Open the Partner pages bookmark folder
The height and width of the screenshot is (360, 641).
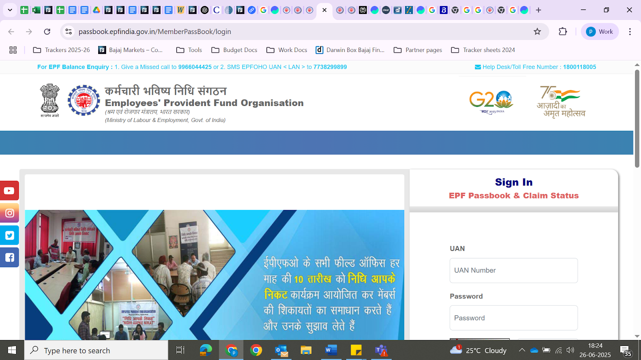418,50
